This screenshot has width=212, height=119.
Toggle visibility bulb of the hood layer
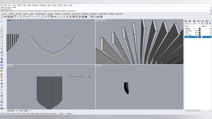pos(196,33)
